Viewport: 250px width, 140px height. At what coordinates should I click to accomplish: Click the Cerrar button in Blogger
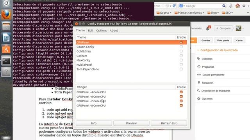pos(239,40)
